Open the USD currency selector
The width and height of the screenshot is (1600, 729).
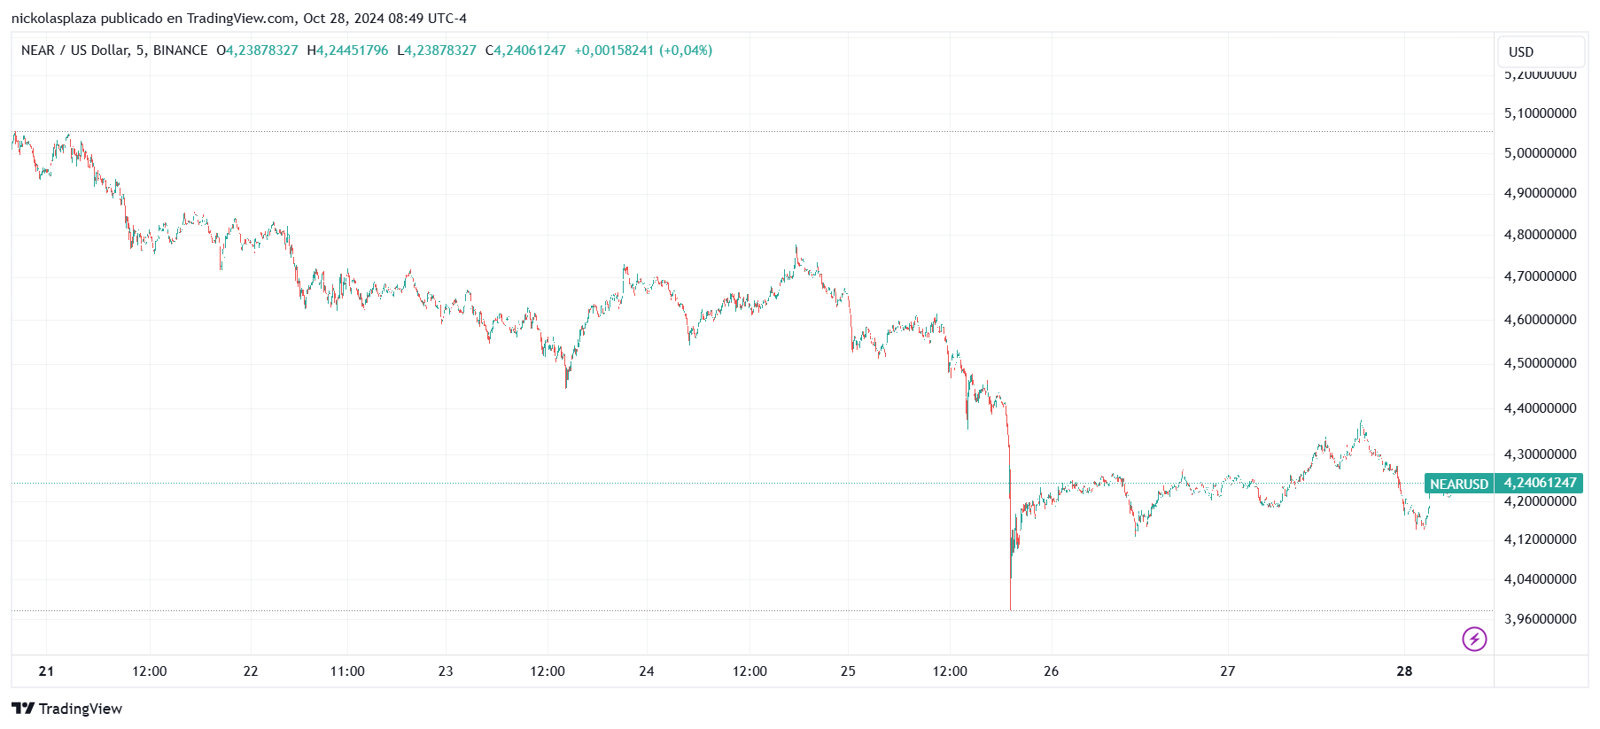1540,51
